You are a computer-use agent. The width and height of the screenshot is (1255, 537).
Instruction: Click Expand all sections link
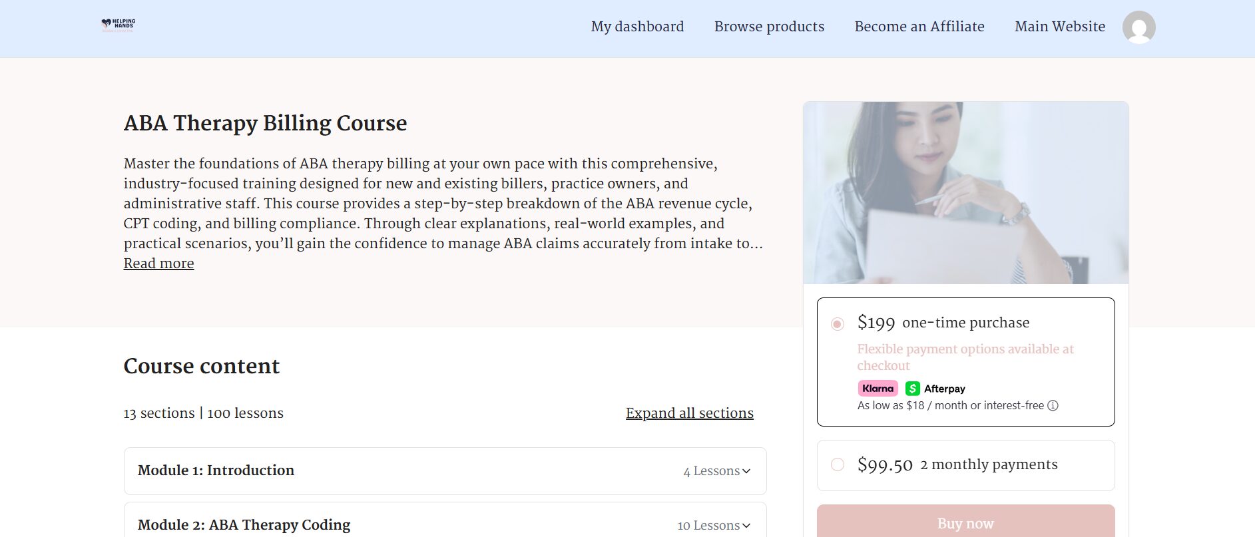pyautogui.click(x=689, y=413)
